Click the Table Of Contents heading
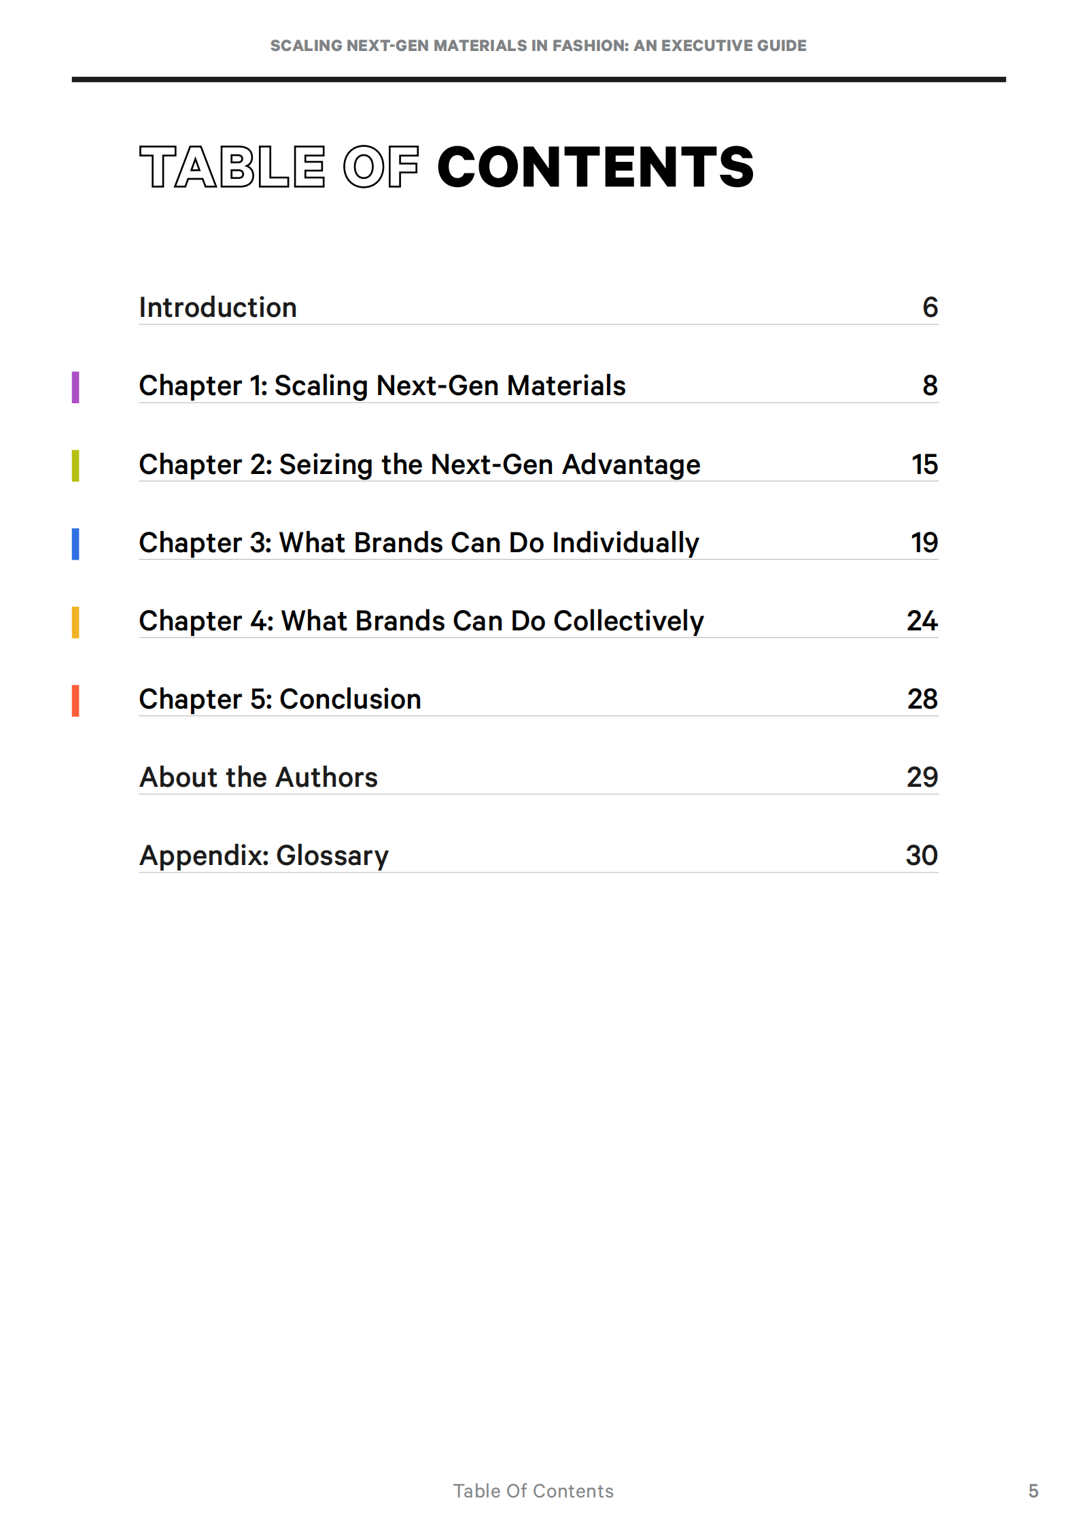This screenshot has width=1078, height=1526. (447, 167)
